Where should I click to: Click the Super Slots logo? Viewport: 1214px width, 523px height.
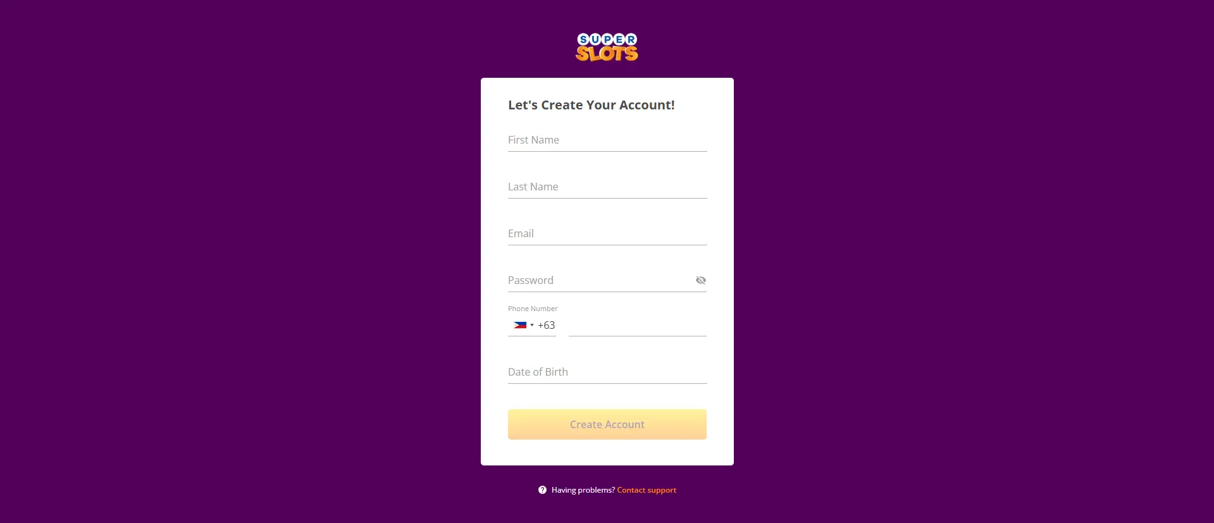tap(606, 46)
